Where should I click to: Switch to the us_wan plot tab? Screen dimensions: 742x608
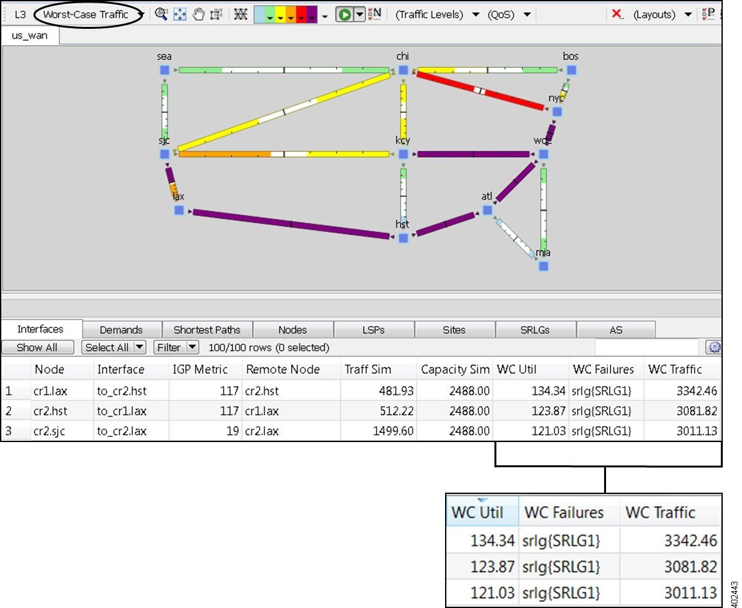coord(30,35)
